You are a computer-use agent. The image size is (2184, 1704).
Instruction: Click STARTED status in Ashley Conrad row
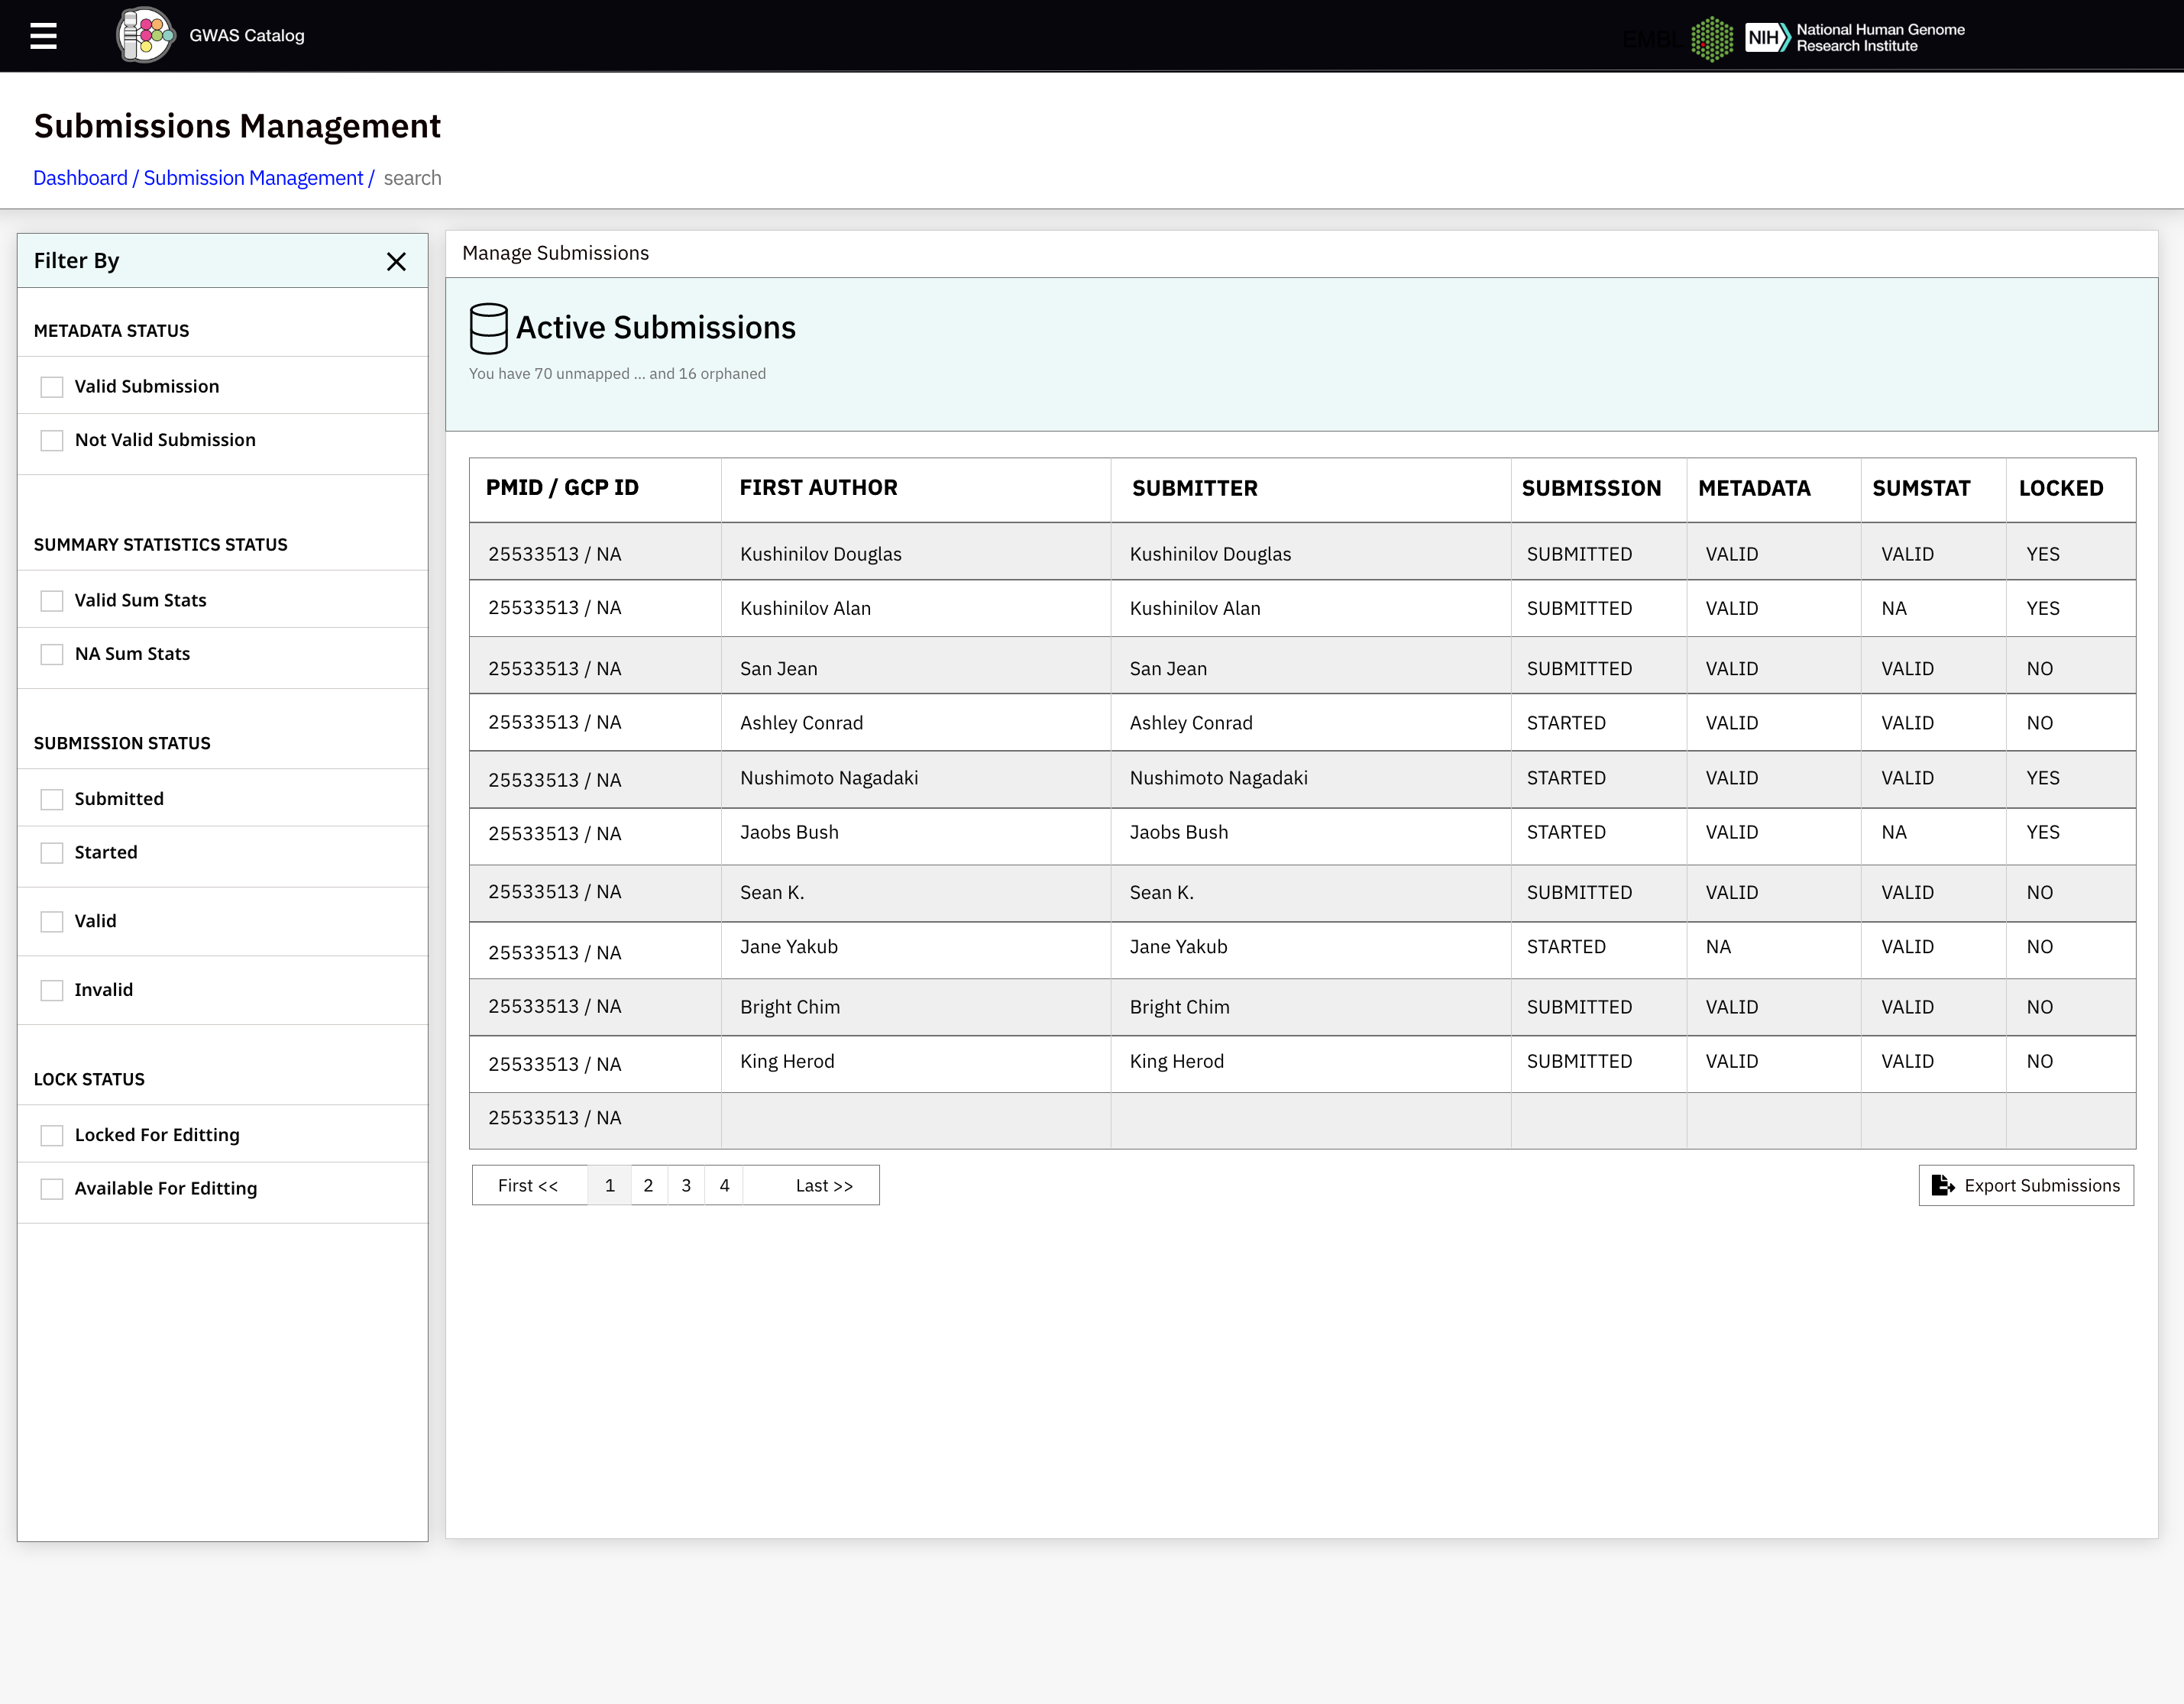[1566, 723]
